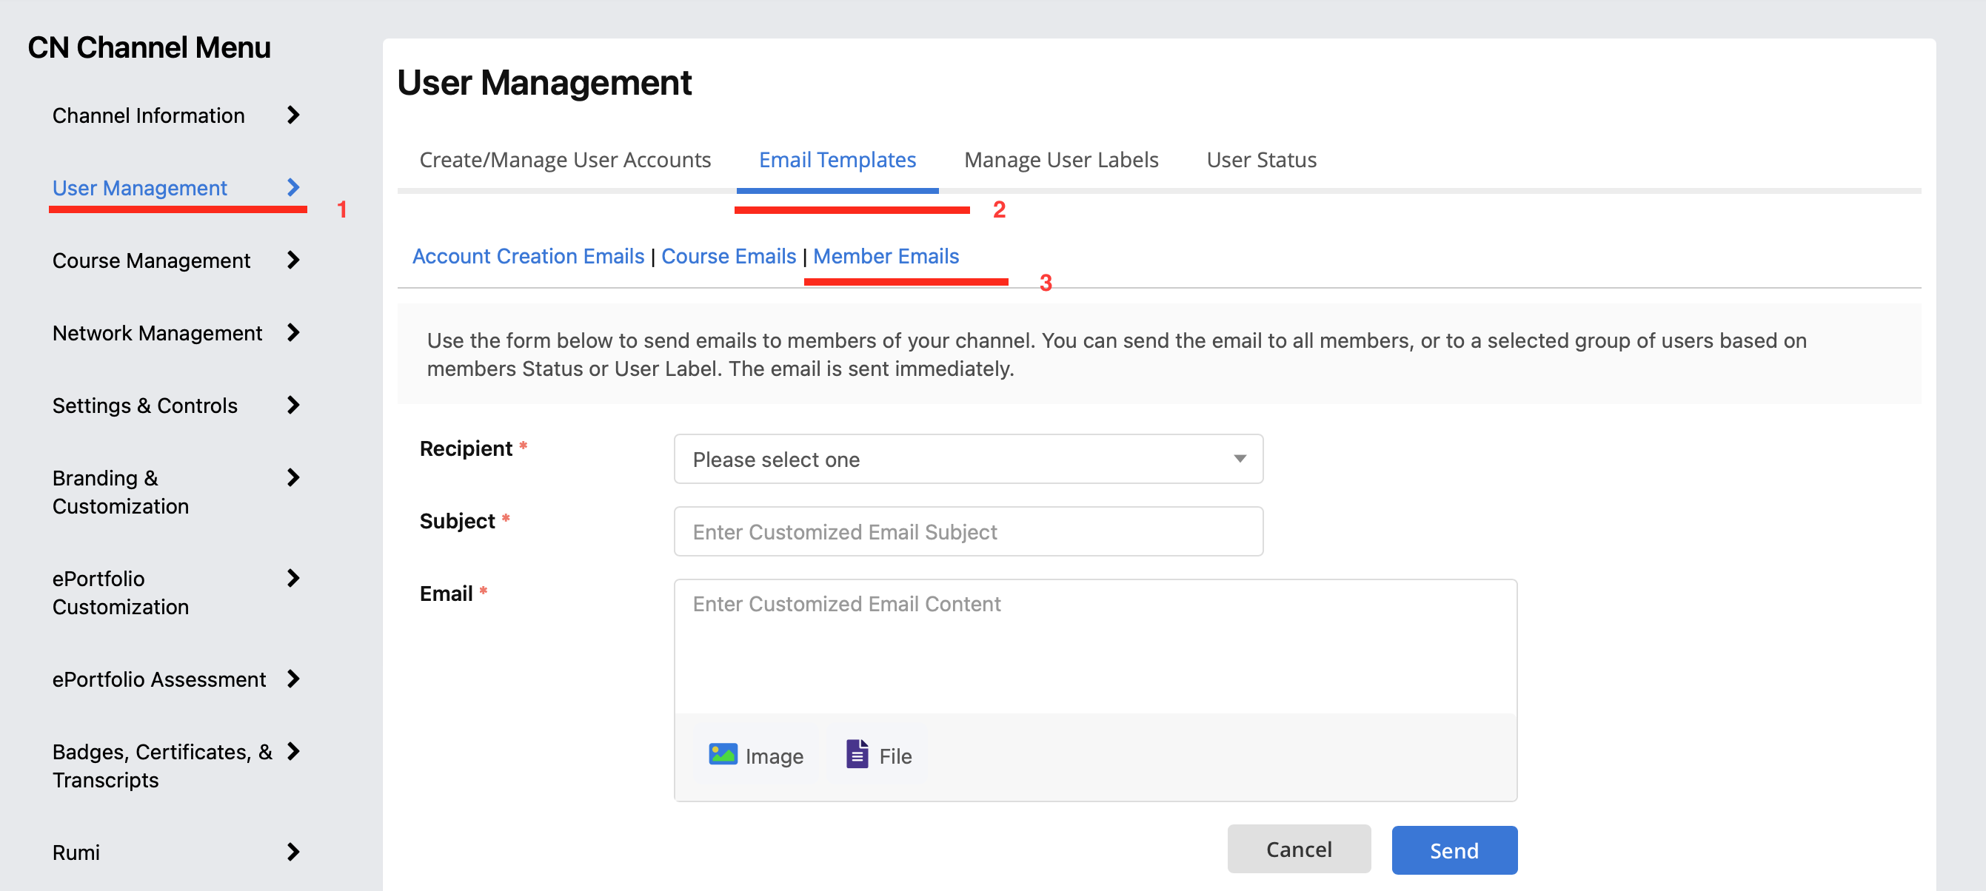Click the Cancel button
Image resolution: width=1986 pixels, height=891 pixels.
point(1299,850)
